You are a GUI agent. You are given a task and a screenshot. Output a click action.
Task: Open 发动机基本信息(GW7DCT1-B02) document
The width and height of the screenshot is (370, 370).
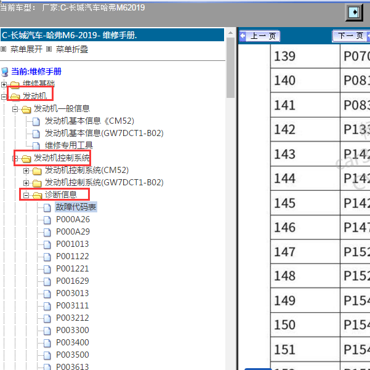[104, 134]
